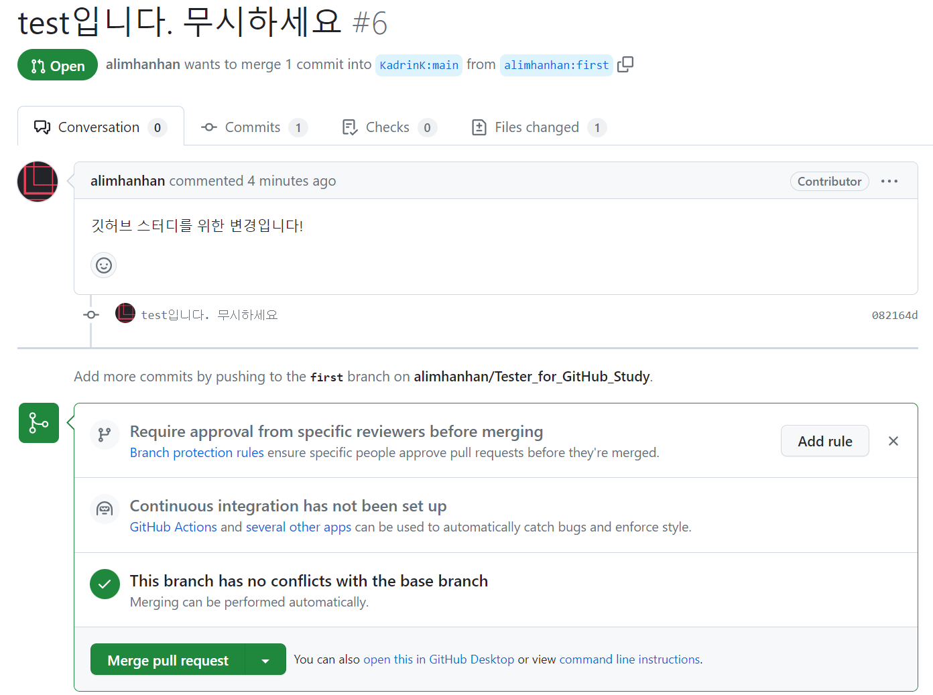Add emoji reaction with the smiley icon
Screen dimensions: 933x695
pyautogui.click(x=104, y=265)
